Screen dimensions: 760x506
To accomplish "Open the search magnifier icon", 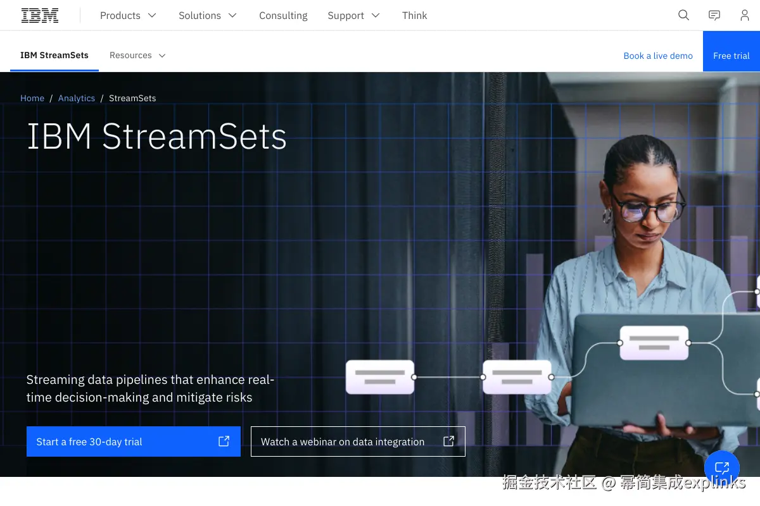I will pos(683,15).
